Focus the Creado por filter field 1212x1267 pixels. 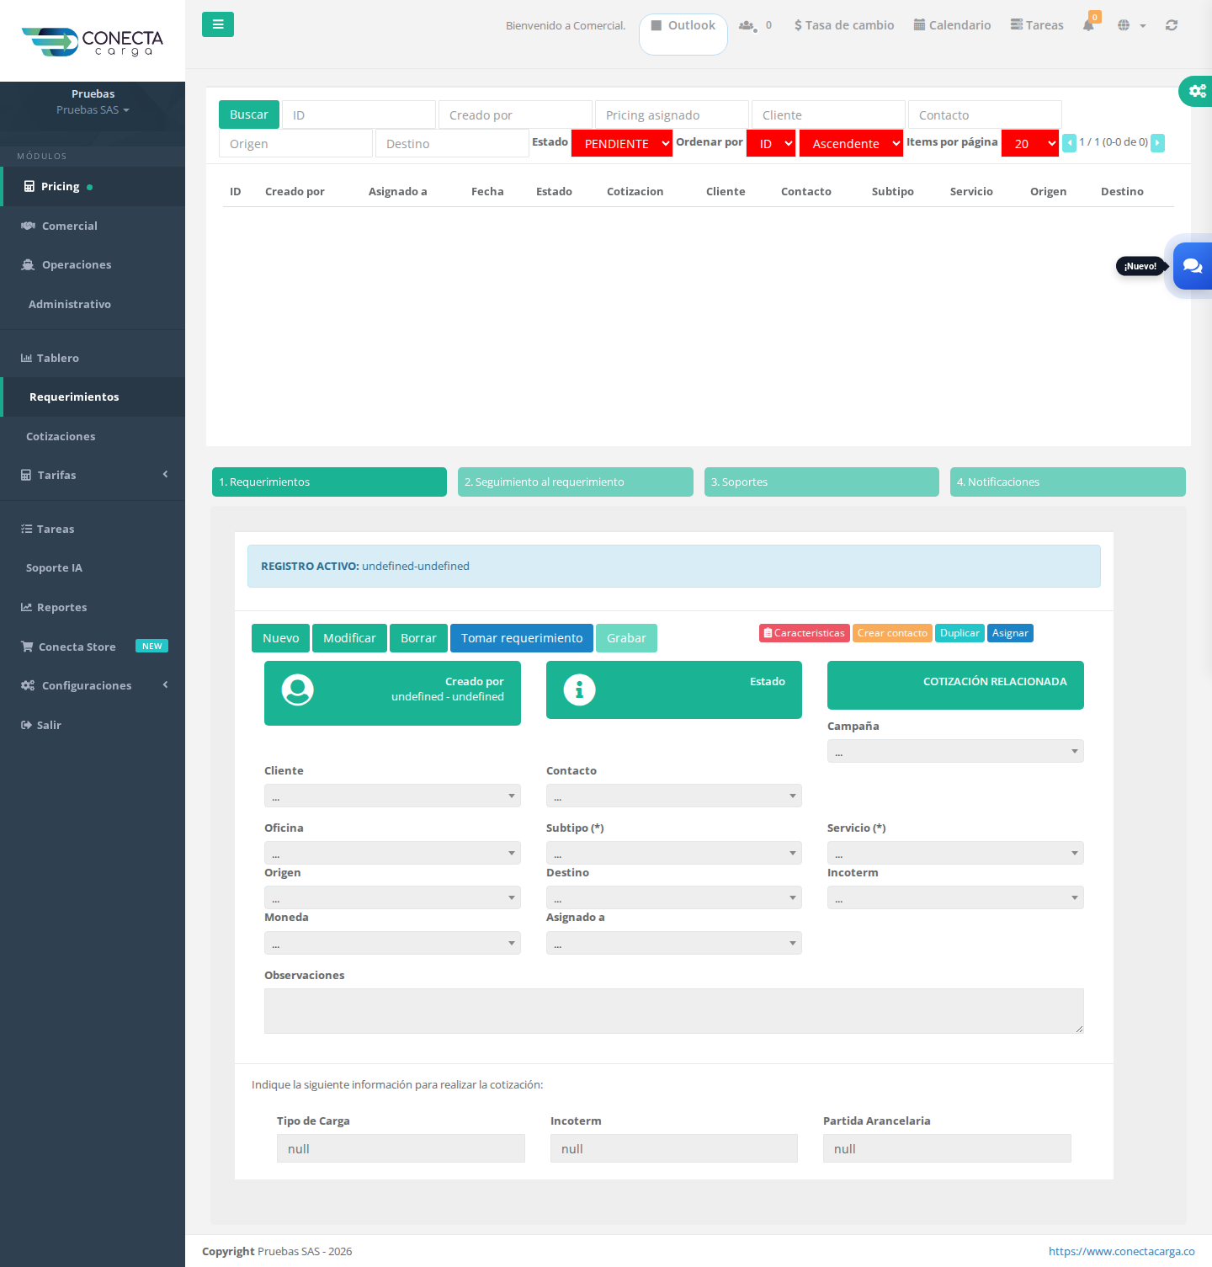515,114
